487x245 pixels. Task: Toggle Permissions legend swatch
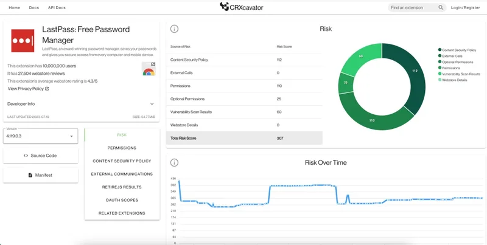(x=440, y=68)
